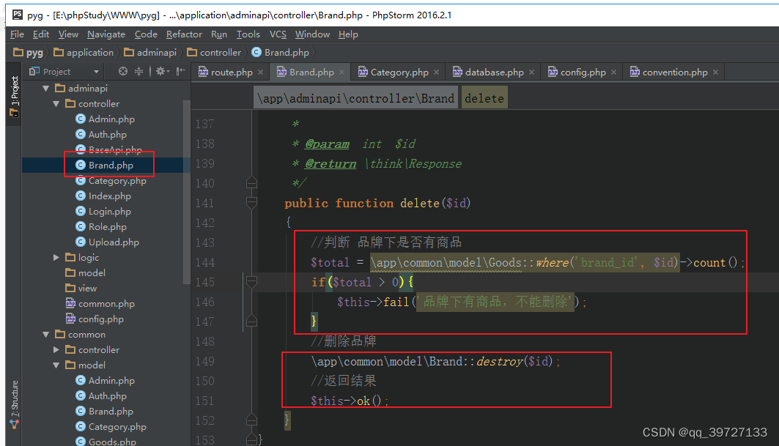Toggle the 7: Structure side tool window
The width and height of the screenshot is (779, 446).
point(14,404)
